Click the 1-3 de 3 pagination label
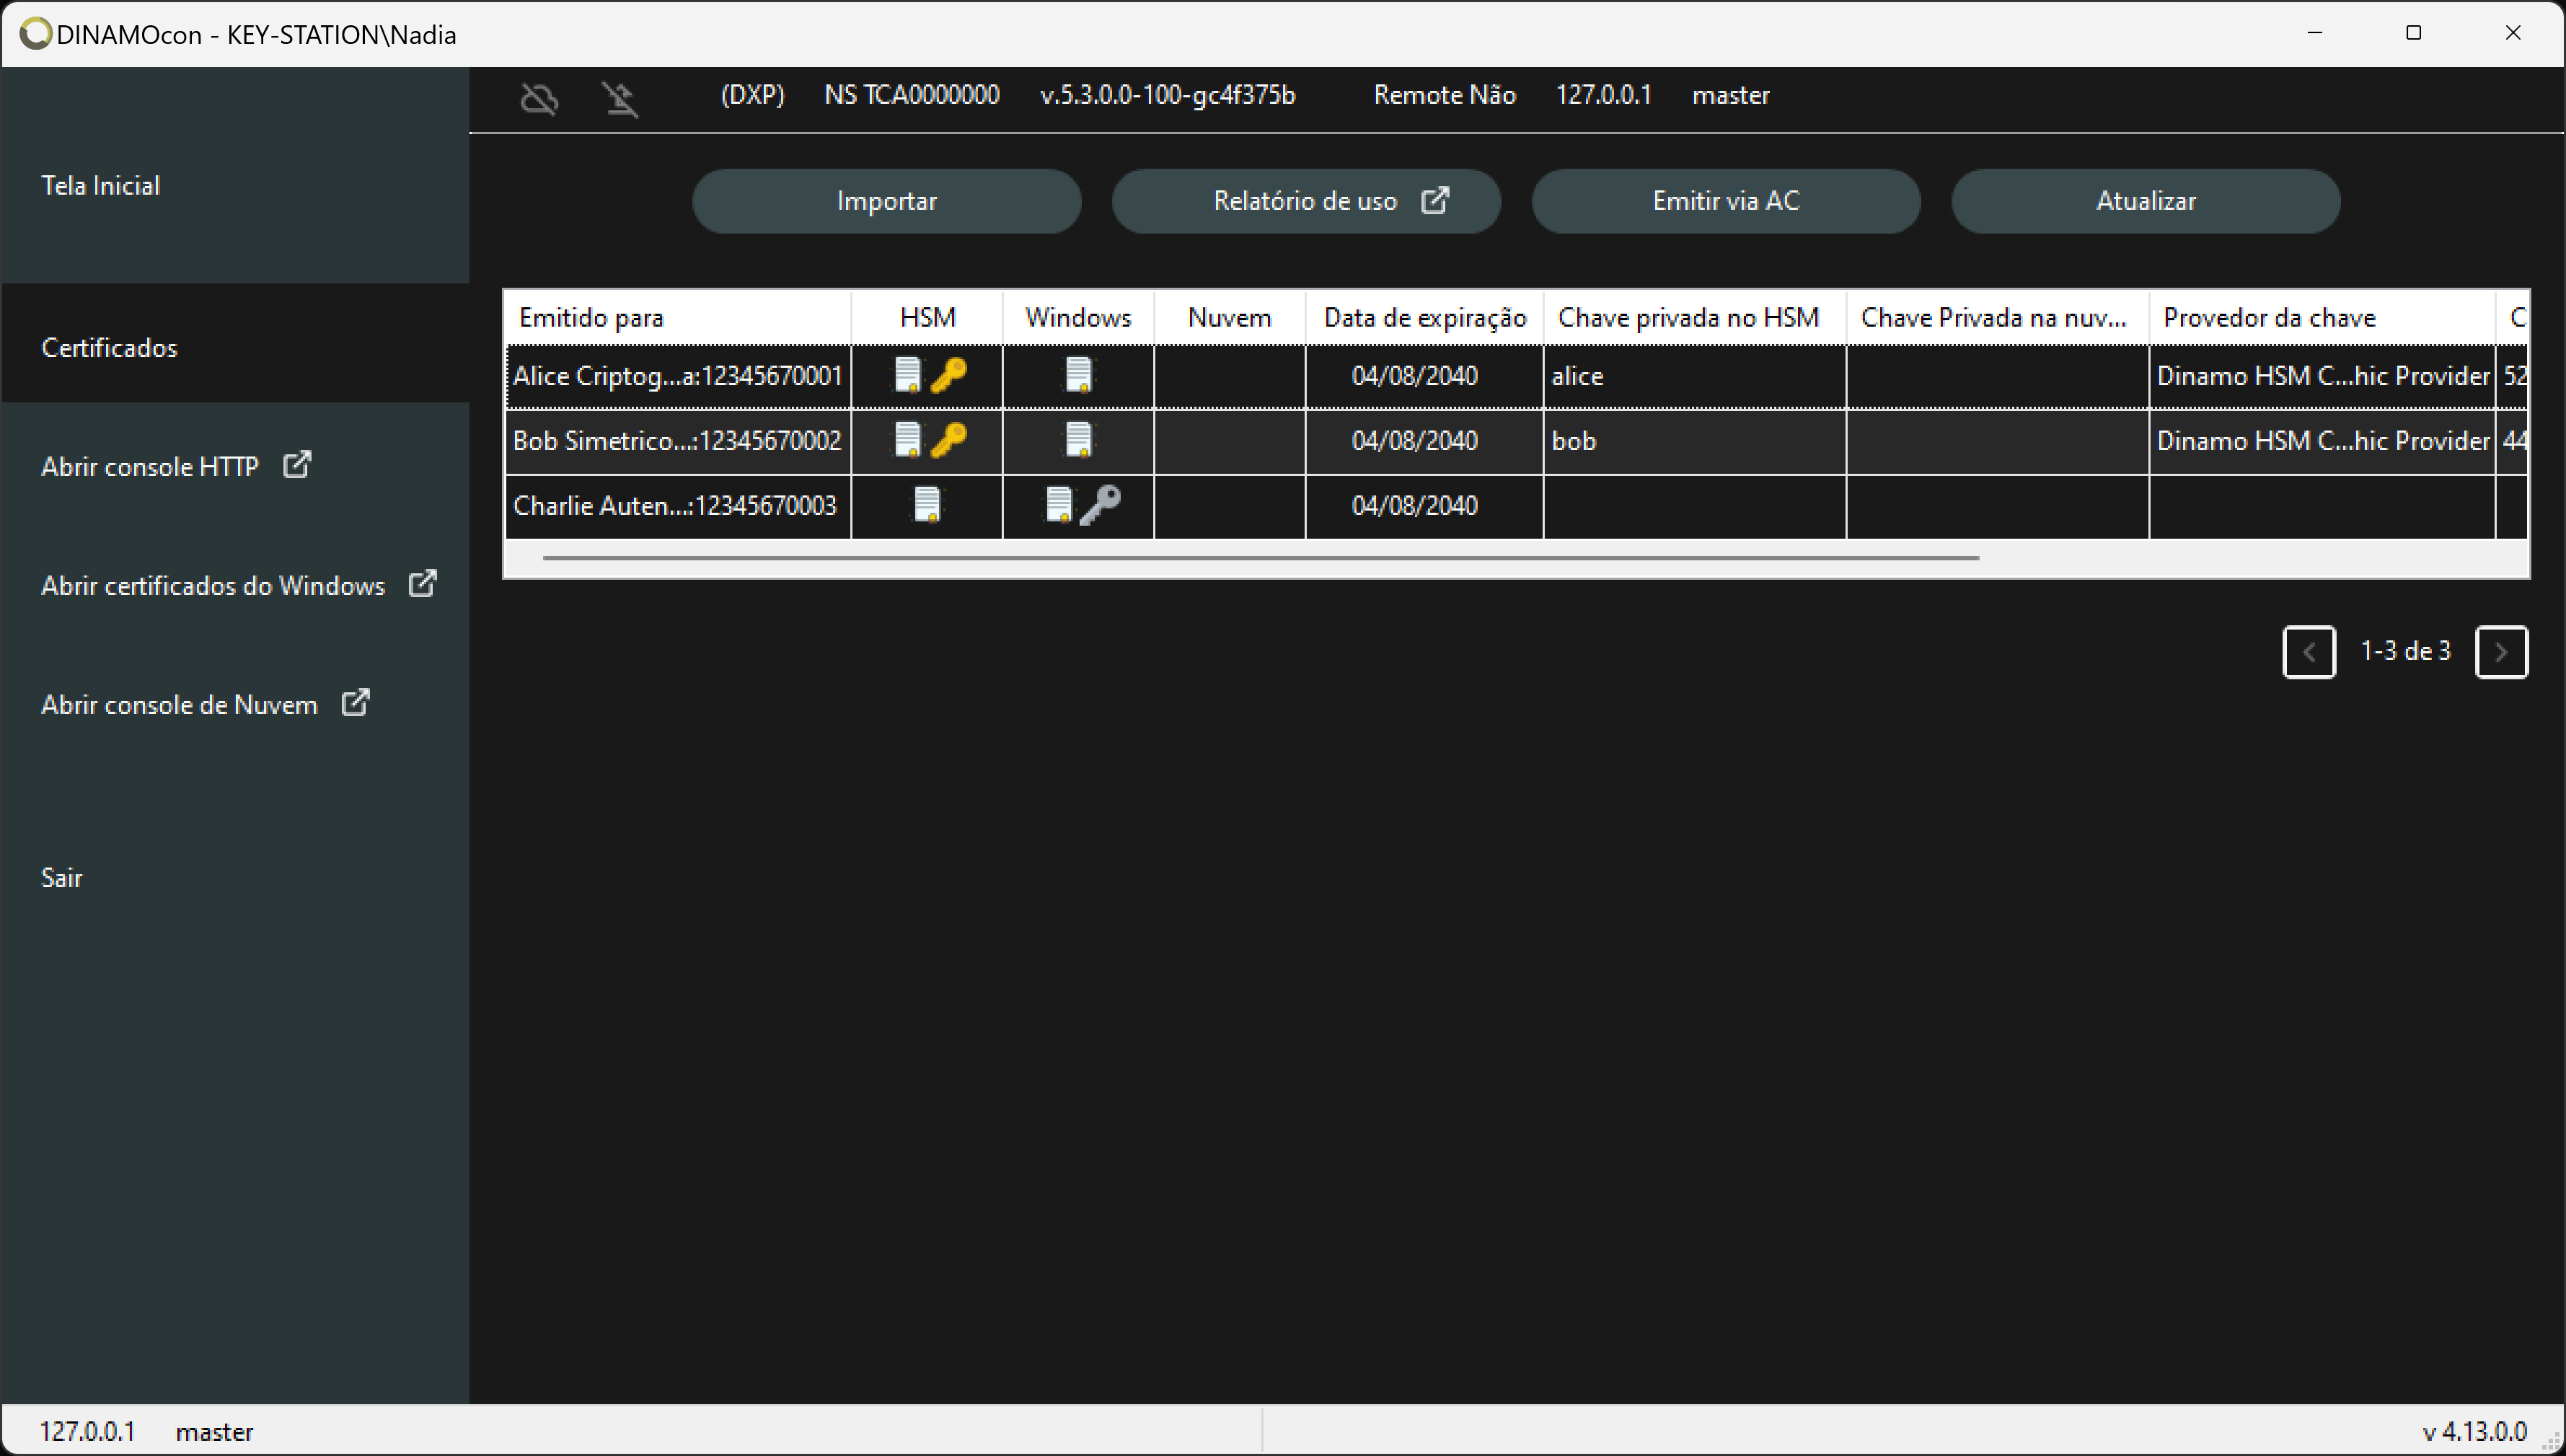This screenshot has height=1456, width=2566. 2405,651
